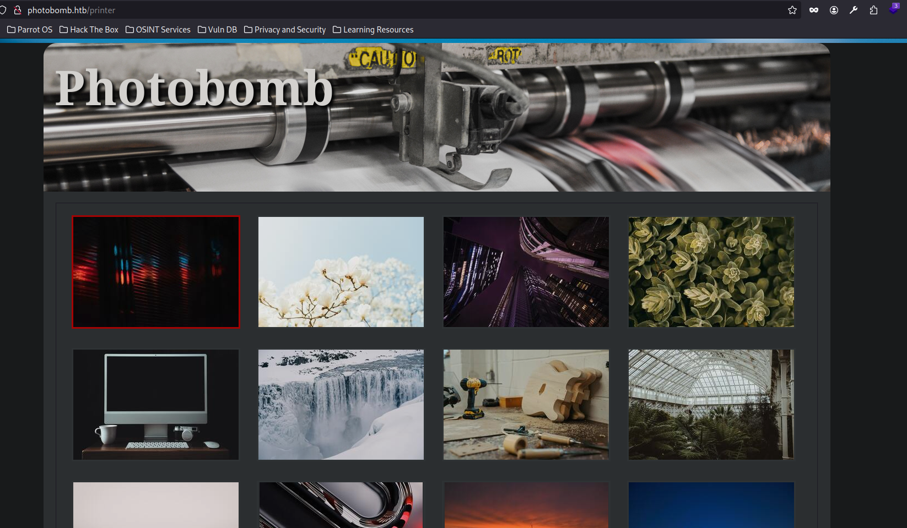Click the site lock security icon
This screenshot has width=907, height=528.
[x=18, y=10]
